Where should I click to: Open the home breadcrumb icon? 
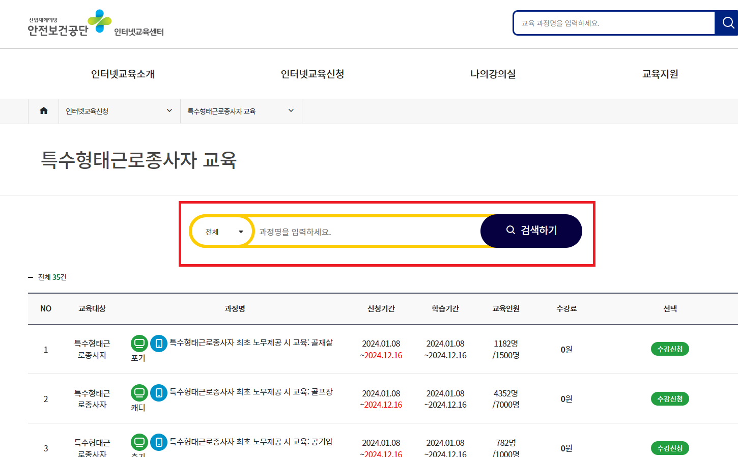tap(43, 111)
